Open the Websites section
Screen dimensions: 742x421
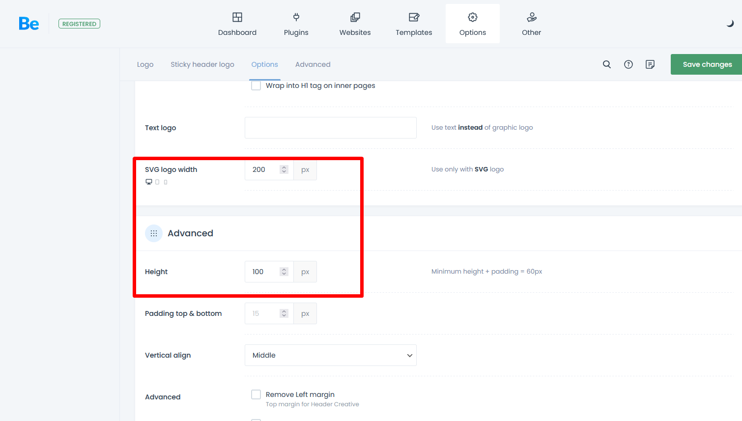pos(355,24)
